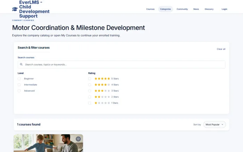This screenshot has width=243, height=152.
Task: Open the Most Popular sort dropdown
Action: coord(215,125)
